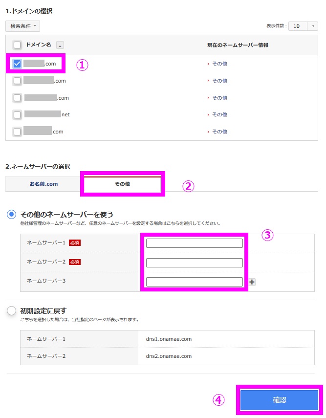Check the second .com domain checkbox
This screenshot has width=326, height=418.
tap(17, 81)
